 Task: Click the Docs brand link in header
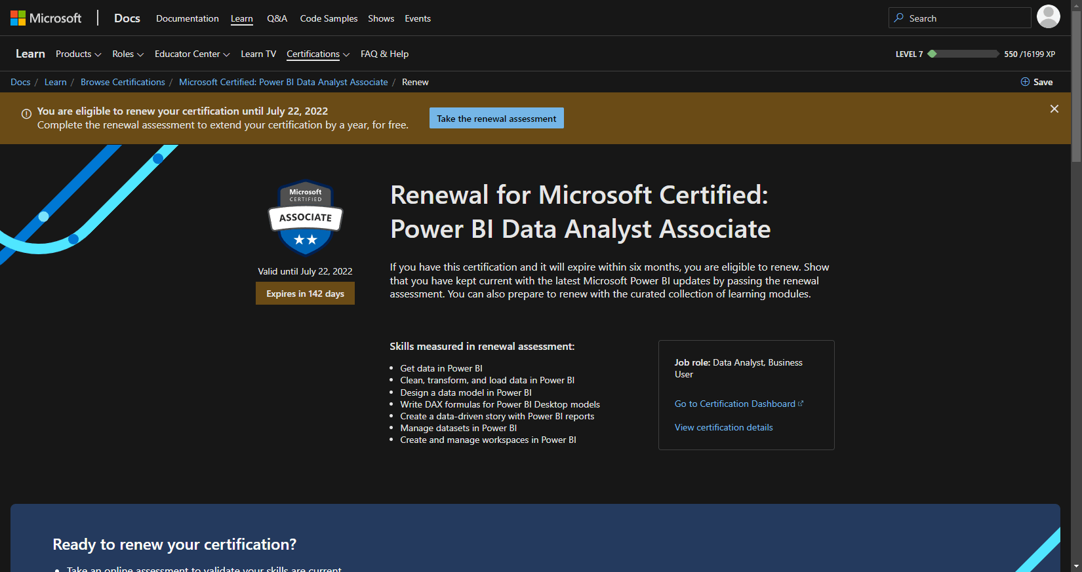point(127,18)
